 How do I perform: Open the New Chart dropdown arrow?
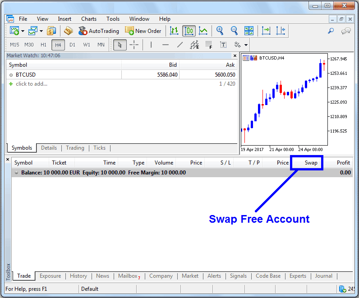pyautogui.click(x=23, y=31)
